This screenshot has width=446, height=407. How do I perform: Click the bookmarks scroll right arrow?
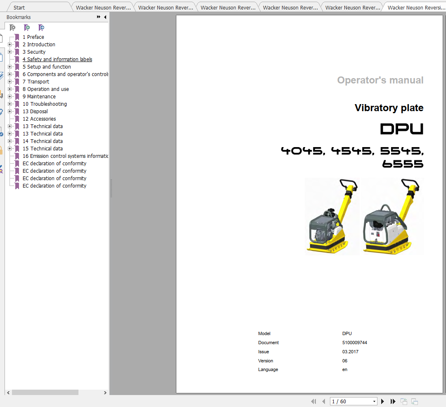click(105, 393)
